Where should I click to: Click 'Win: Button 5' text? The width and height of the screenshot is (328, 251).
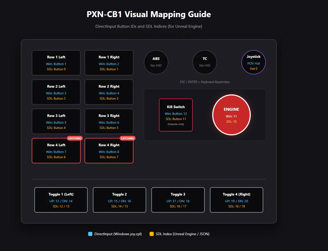56,122
